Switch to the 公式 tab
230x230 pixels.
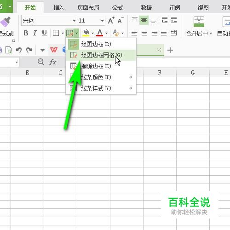click(118, 7)
